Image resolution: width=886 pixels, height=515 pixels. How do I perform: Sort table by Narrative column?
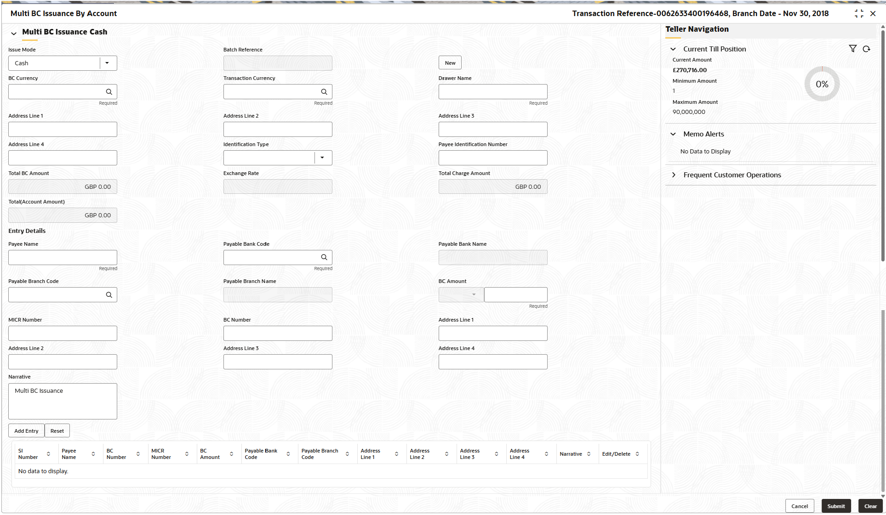click(589, 454)
